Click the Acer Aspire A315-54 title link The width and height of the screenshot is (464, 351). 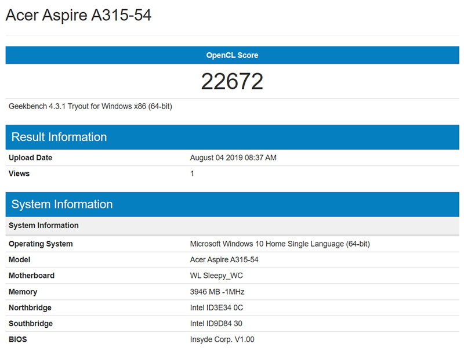(78, 16)
